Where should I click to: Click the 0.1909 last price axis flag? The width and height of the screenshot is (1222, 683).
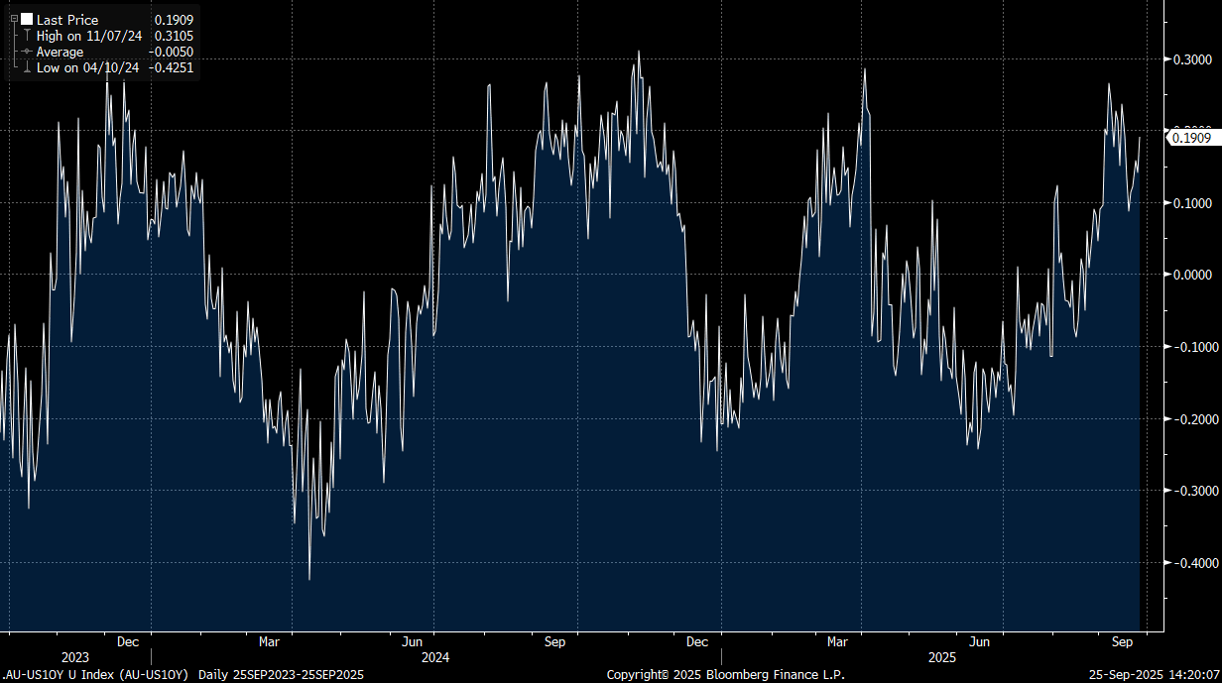[1191, 138]
